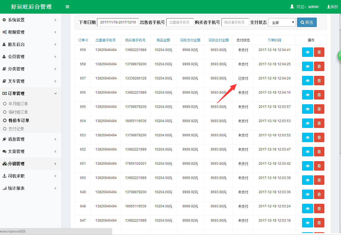
Task: Open the 支付记录 submenu item
Action: 16,129
